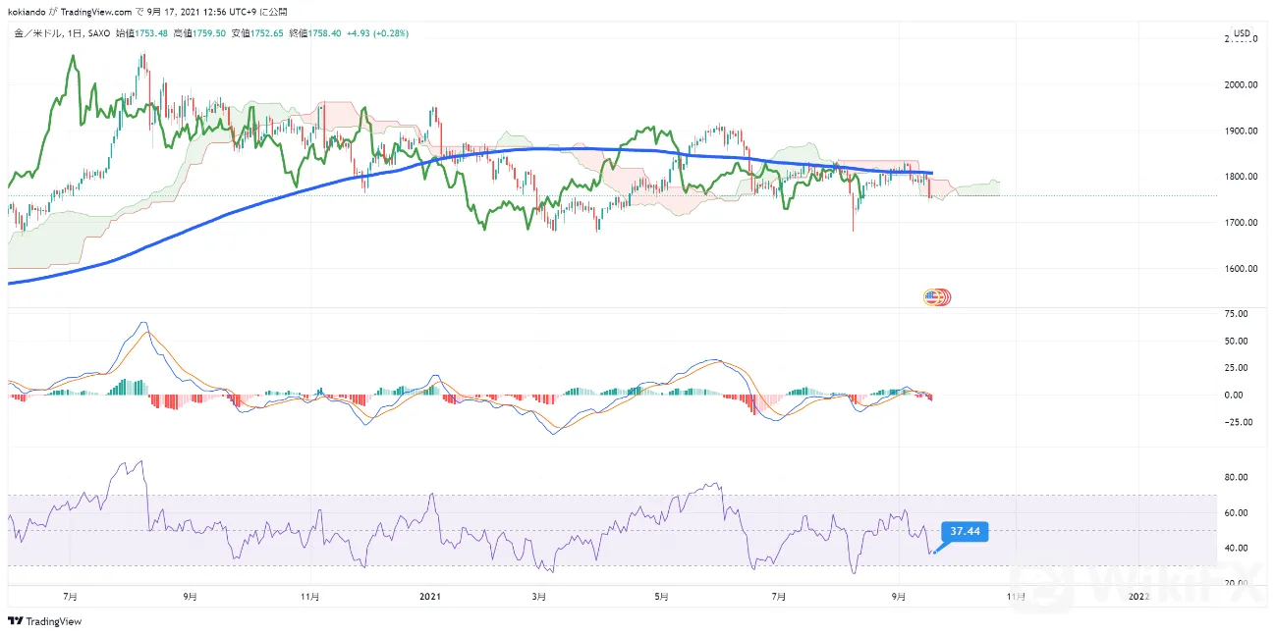Click the 50.00 MACD axis label
1275x635 pixels.
pyautogui.click(x=1237, y=342)
